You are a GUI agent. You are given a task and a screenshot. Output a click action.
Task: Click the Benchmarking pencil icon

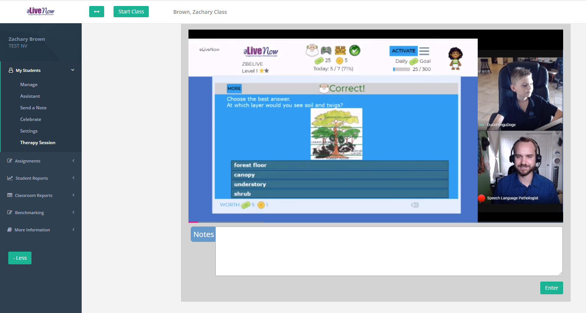tap(10, 212)
